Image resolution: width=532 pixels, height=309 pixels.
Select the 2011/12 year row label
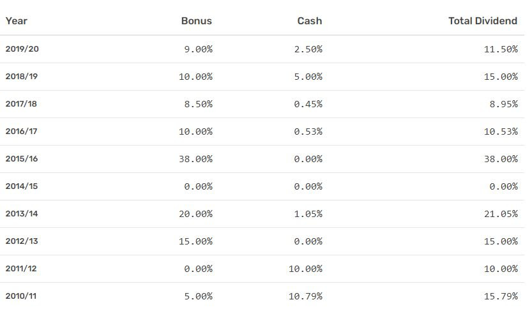22,269
